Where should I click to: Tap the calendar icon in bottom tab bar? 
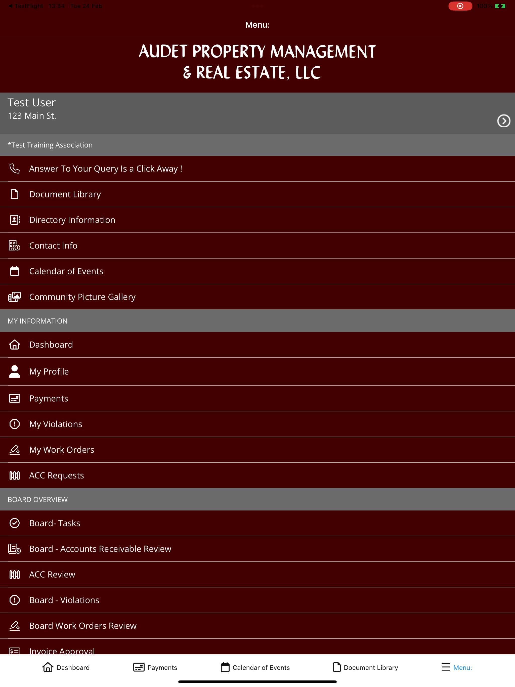pos(225,667)
